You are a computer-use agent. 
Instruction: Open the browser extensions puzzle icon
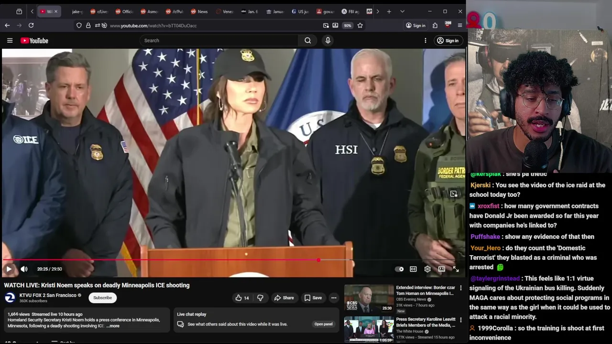point(435,25)
